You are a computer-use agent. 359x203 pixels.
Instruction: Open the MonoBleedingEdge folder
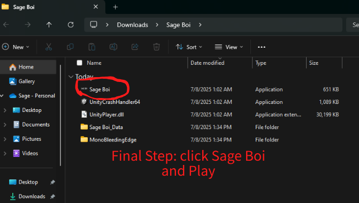tap(113, 140)
